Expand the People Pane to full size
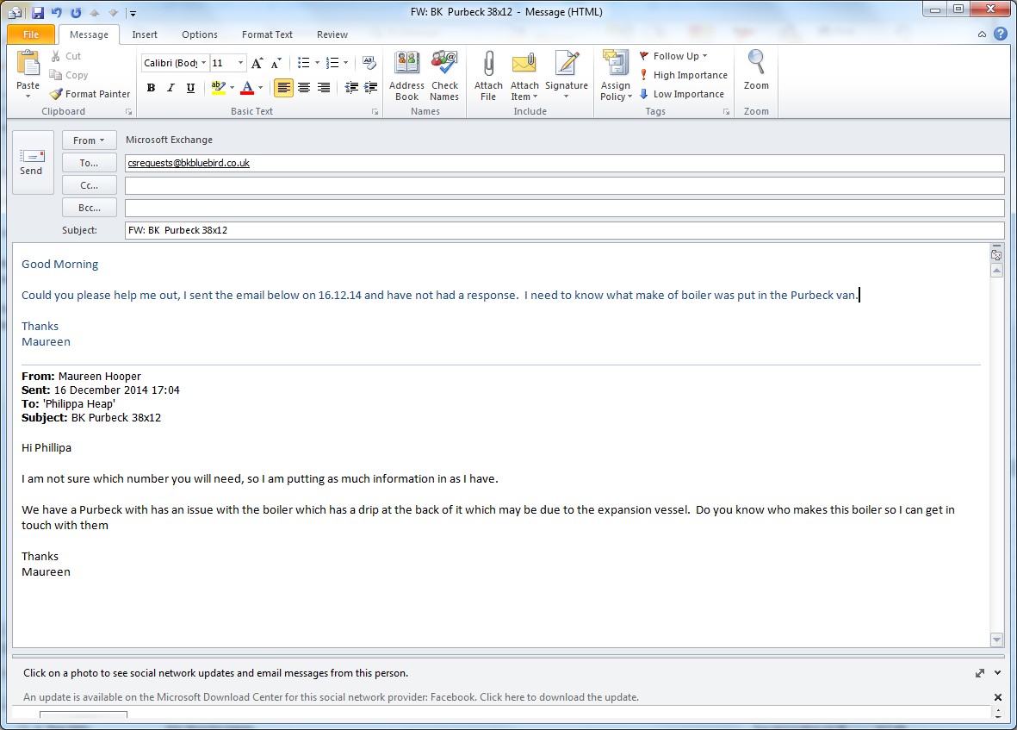 tap(979, 673)
